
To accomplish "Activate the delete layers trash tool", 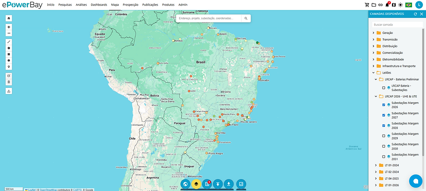I will [9, 82].
